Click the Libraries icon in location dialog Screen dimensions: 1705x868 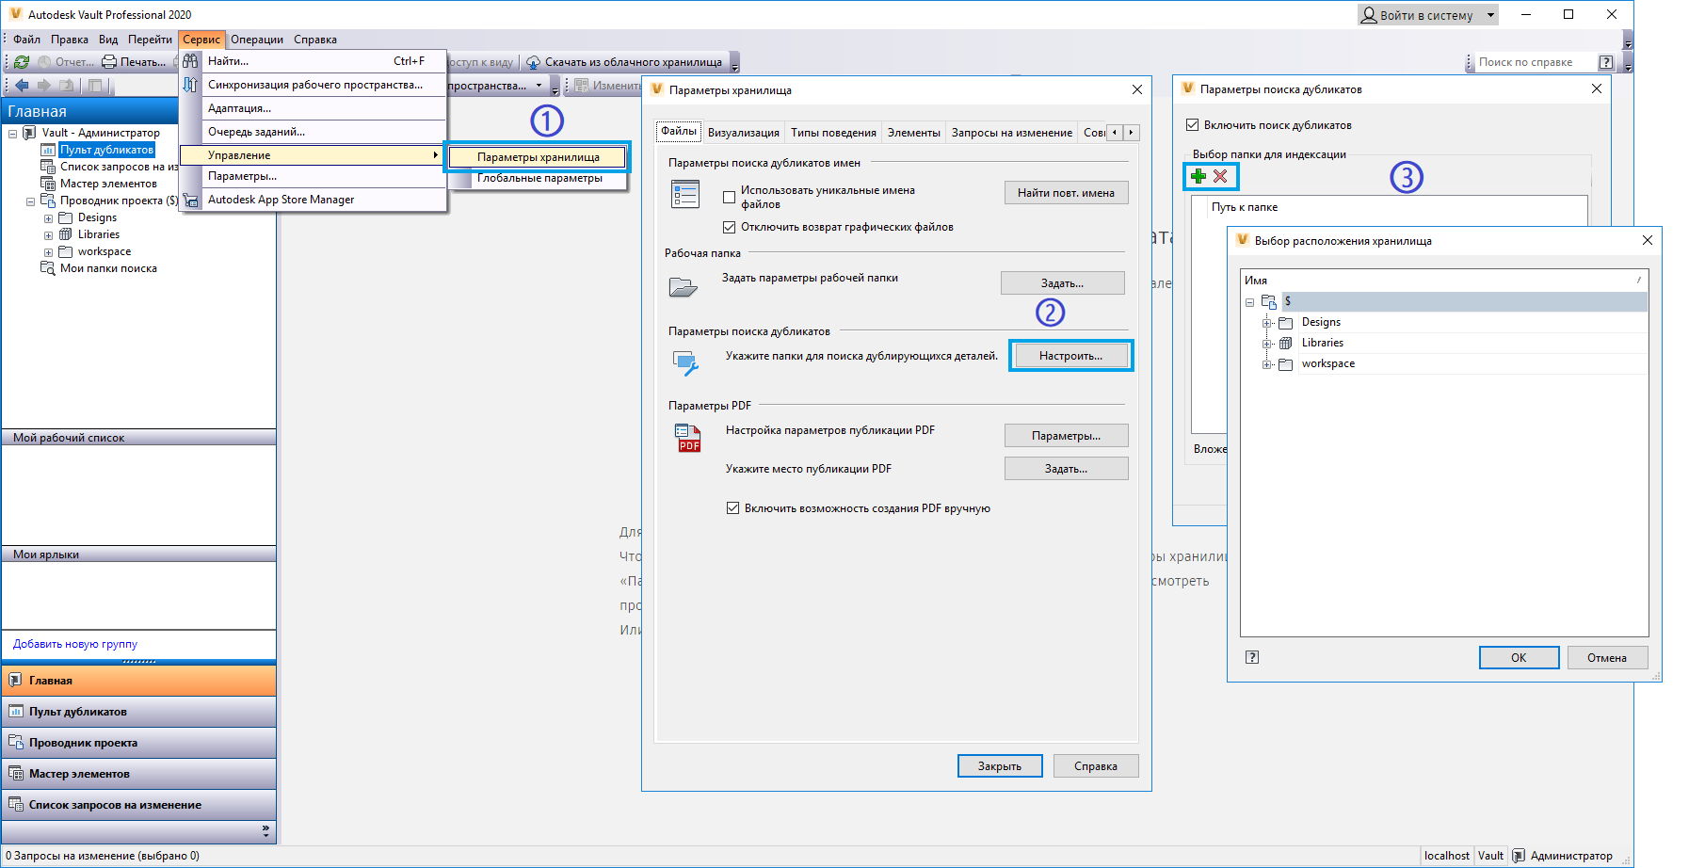click(1285, 343)
